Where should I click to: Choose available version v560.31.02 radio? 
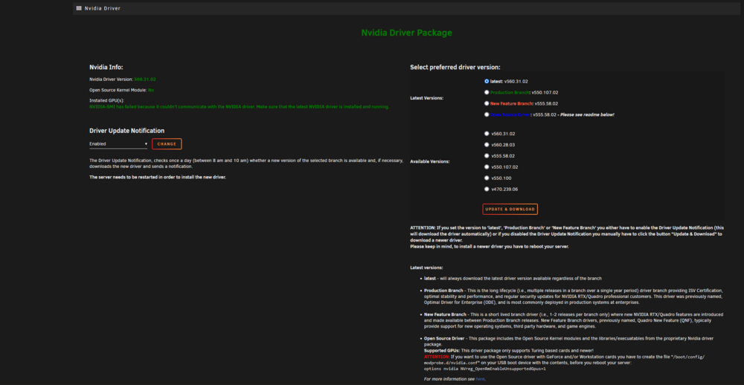point(487,134)
